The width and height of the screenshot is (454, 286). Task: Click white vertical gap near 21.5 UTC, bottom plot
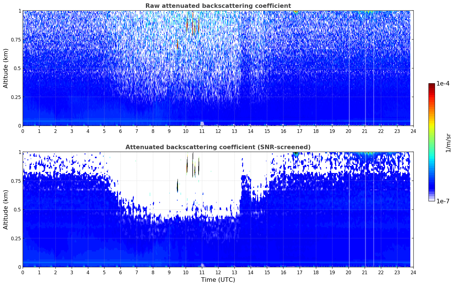point(374,224)
